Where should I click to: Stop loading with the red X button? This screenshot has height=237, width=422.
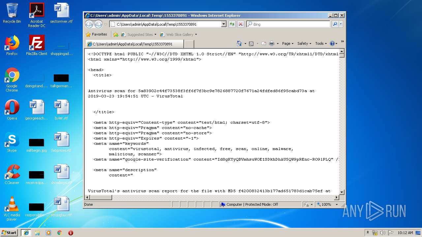[x=241, y=24]
